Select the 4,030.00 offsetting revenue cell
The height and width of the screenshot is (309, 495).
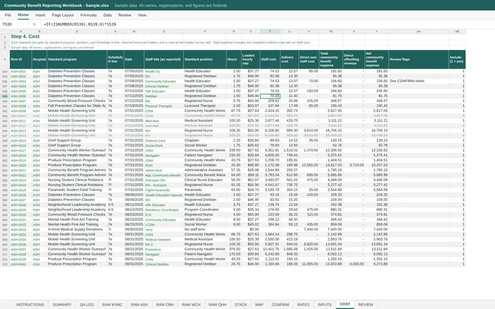pos(353,264)
